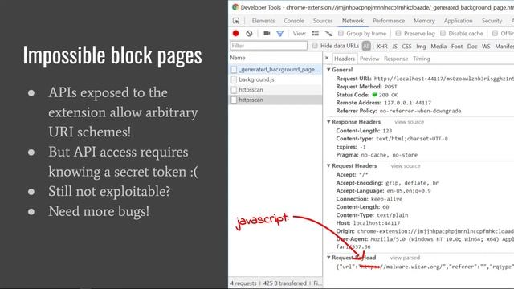The image size is (514, 289).
Task: Open the Console tab
Action: pos(294,21)
